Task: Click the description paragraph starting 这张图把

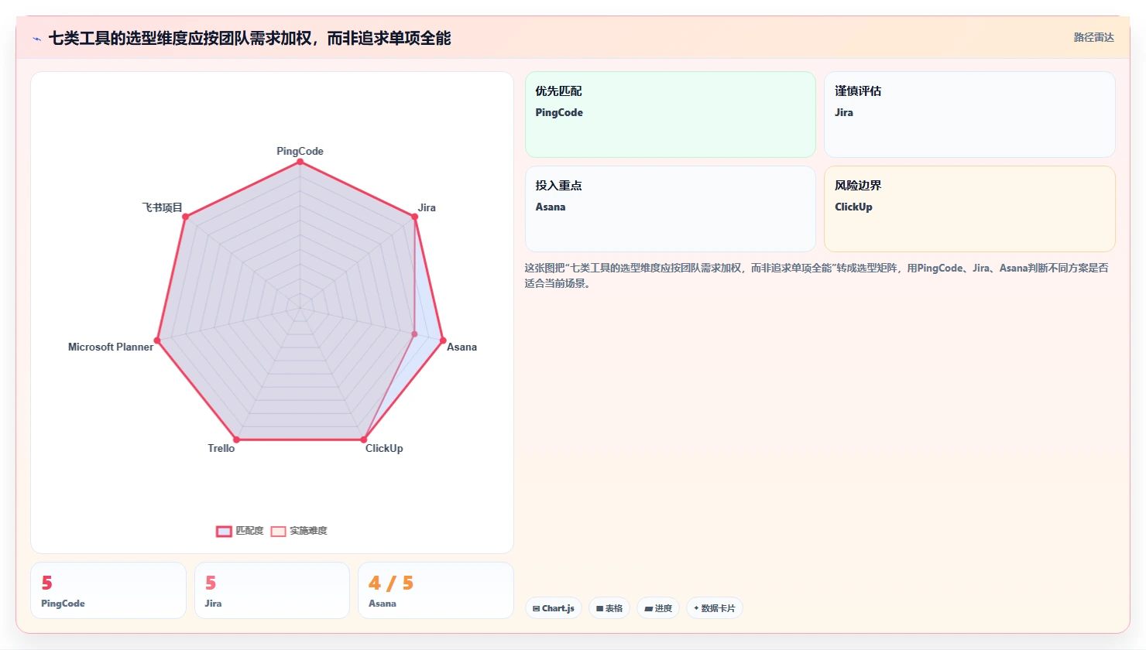Action: click(816, 275)
